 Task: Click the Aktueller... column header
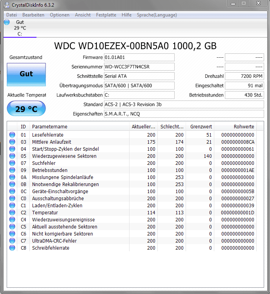(x=144, y=126)
